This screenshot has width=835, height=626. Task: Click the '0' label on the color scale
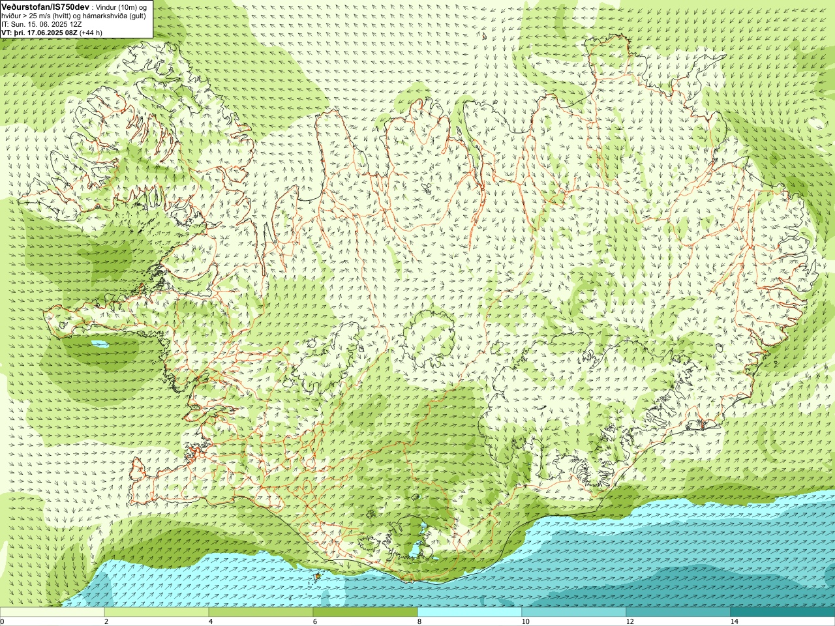[x=3, y=621]
